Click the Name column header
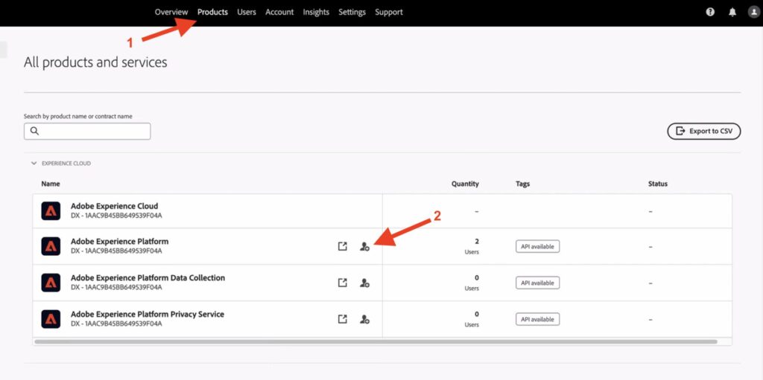 pyautogui.click(x=51, y=184)
